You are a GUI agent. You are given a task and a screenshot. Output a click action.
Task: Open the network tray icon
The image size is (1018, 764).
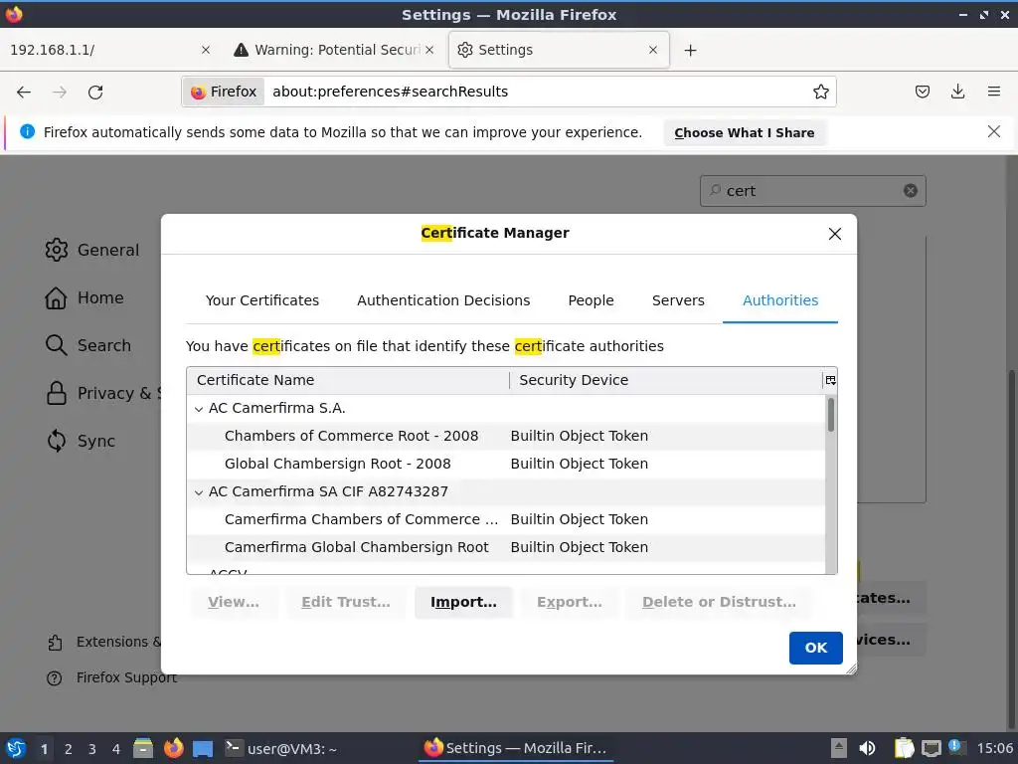pos(931,748)
